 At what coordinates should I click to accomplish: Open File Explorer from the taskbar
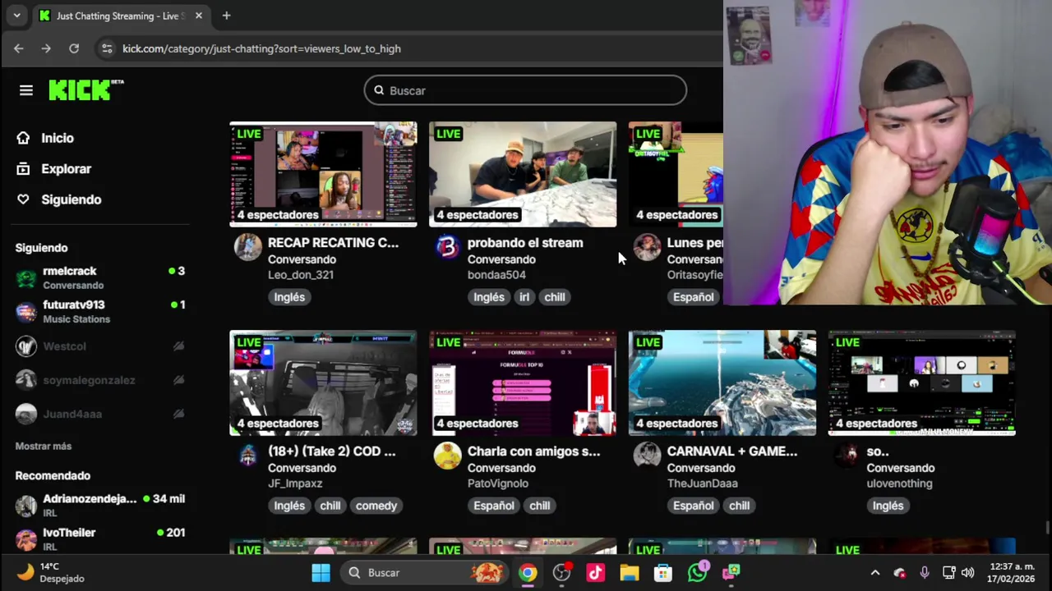[x=629, y=572]
